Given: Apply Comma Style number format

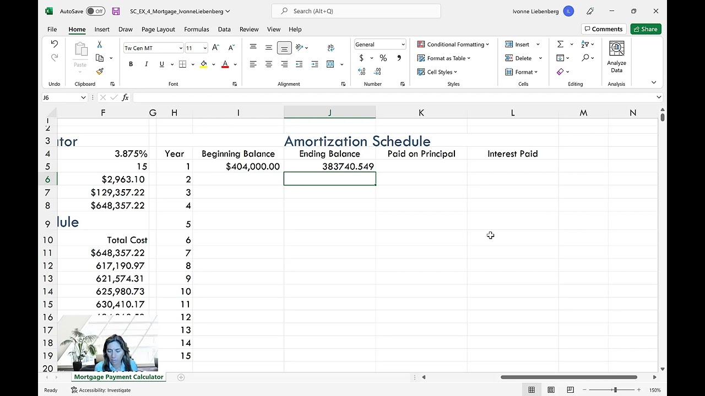Looking at the screenshot, I should pos(399,58).
